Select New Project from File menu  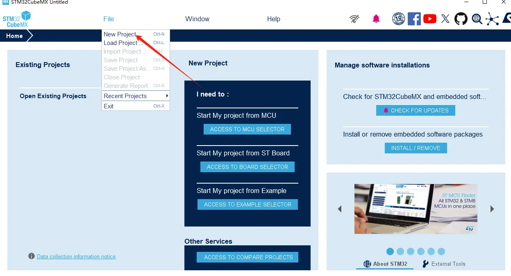coord(120,34)
